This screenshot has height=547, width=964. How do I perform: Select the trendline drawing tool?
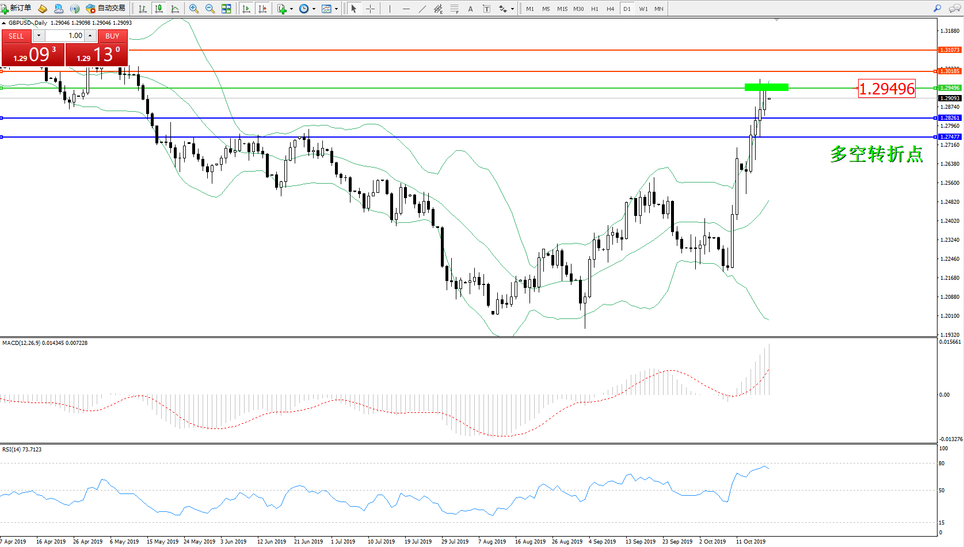422,9
